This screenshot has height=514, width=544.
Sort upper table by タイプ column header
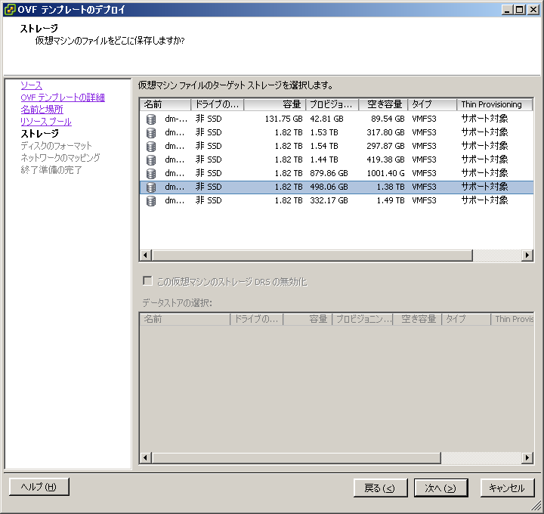coord(432,104)
